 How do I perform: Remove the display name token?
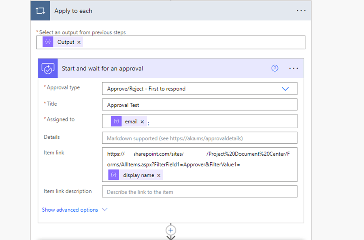(159, 176)
